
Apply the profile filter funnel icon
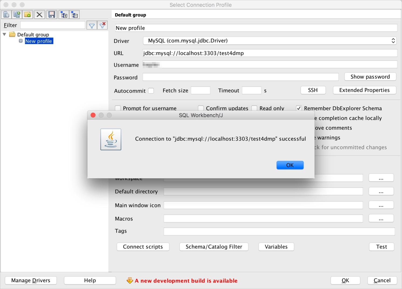[x=92, y=25]
